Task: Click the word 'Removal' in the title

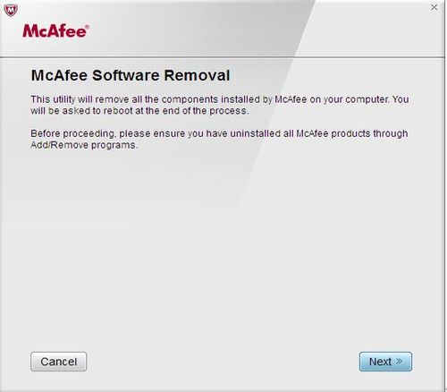Action: [x=197, y=75]
